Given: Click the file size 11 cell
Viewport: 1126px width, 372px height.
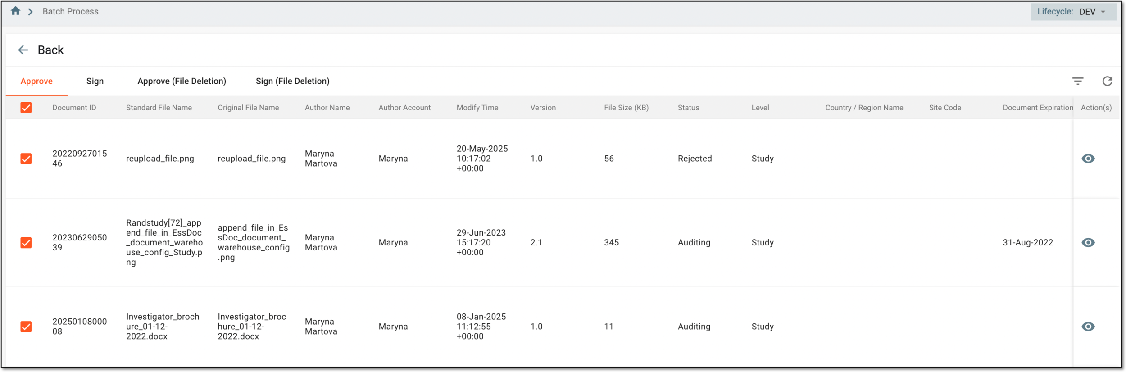Looking at the screenshot, I should pos(608,327).
